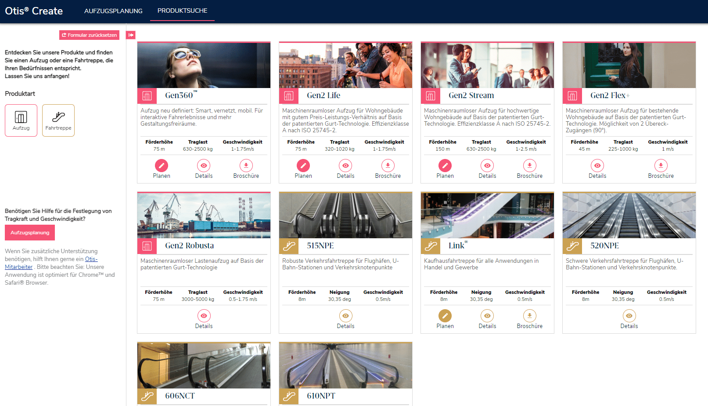Viewport: 708px width, 406px height.
Task: Click escalator icon beside 610NPT title
Action: [289, 396]
